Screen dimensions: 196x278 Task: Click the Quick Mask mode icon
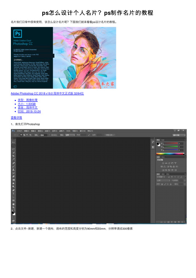coord(14,217)
